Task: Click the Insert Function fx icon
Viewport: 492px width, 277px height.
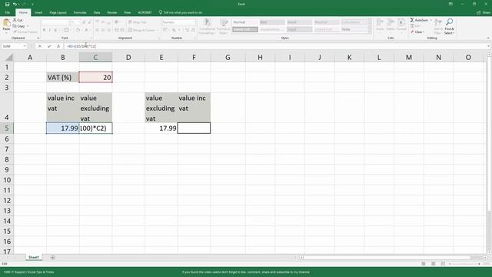Action: 58,46
